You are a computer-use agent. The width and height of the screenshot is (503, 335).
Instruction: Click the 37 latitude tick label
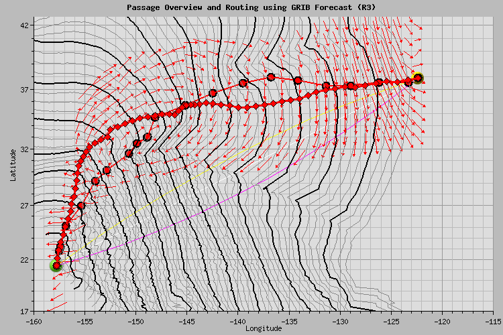click(25, 90)
